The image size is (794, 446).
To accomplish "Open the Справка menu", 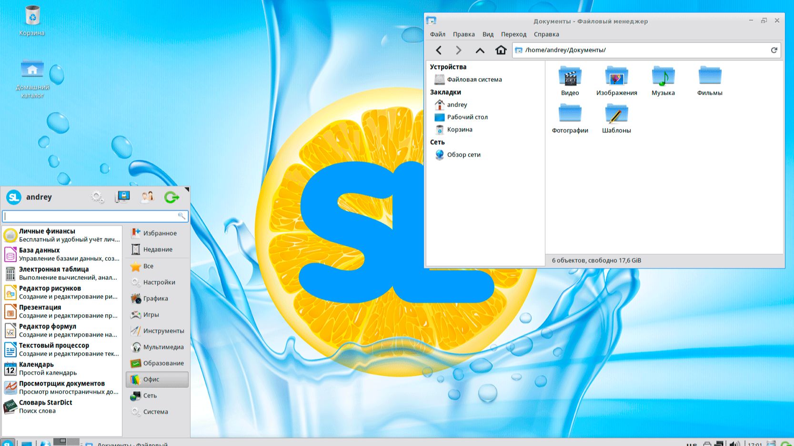I will tap(546, 34).
